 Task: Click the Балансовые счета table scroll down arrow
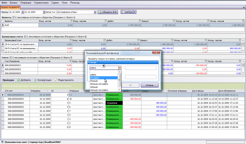click(x=243, y=51)
